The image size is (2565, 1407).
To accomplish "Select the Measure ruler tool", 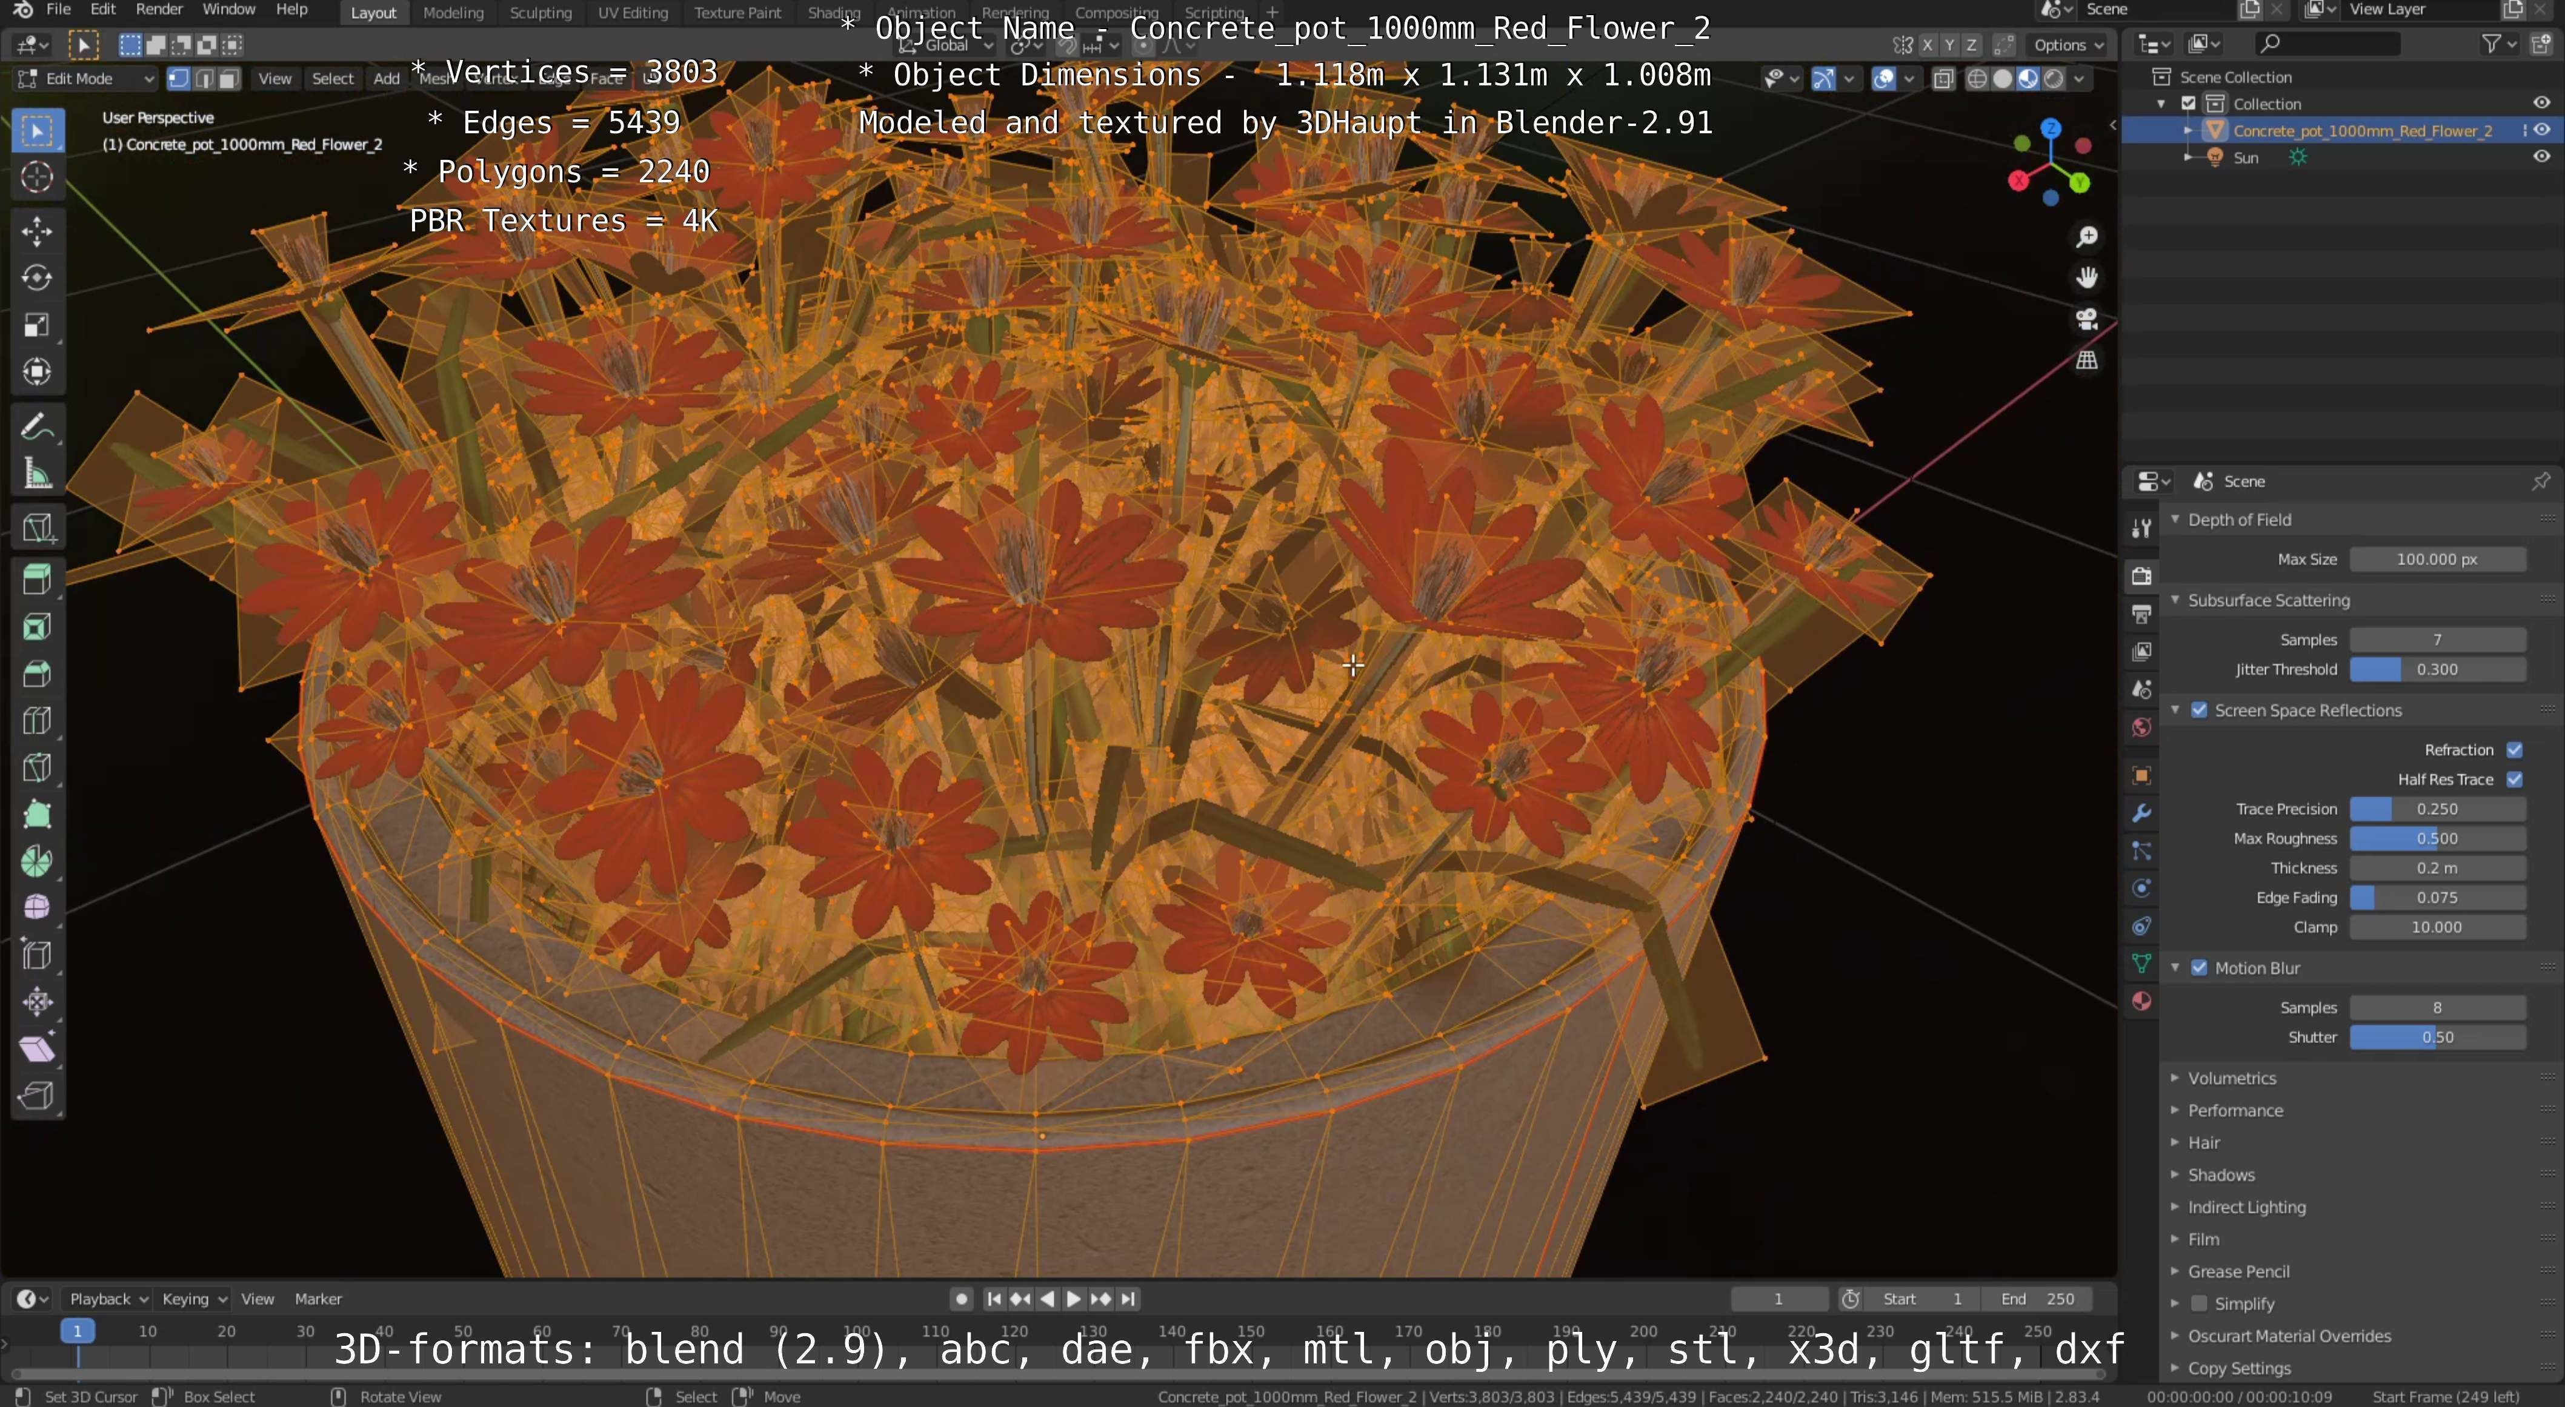I will click(37, 474).
